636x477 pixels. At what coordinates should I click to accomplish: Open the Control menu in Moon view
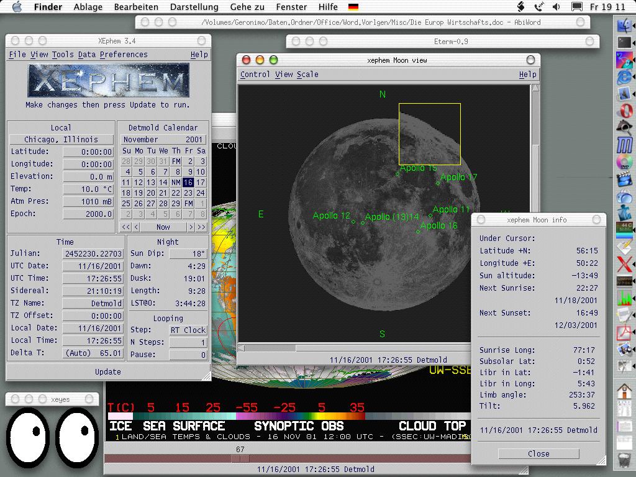(x=255, y=75)
